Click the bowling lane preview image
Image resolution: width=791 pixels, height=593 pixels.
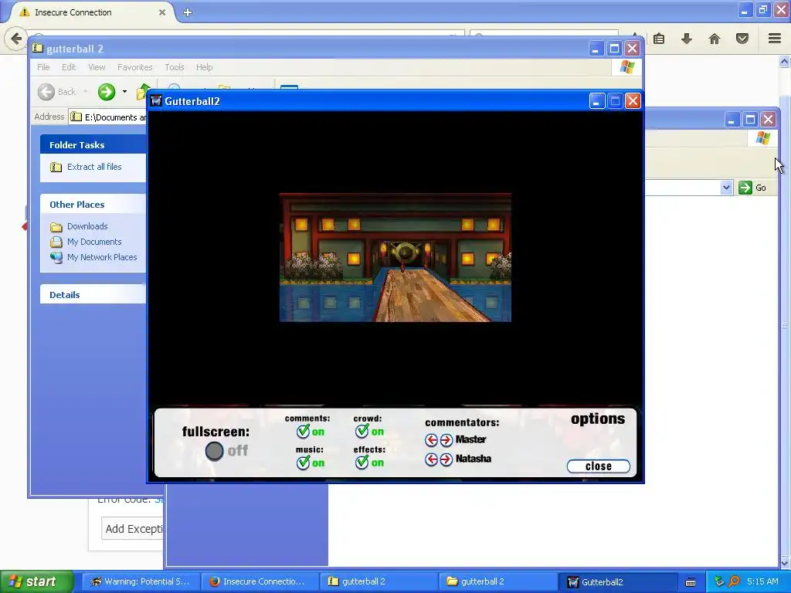(395, 257)
